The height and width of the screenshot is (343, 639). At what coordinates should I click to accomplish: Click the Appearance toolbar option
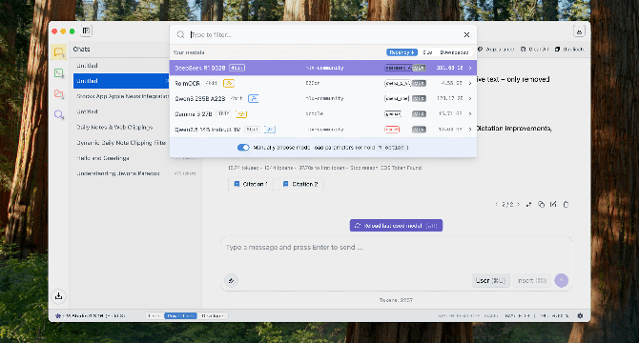496,50
